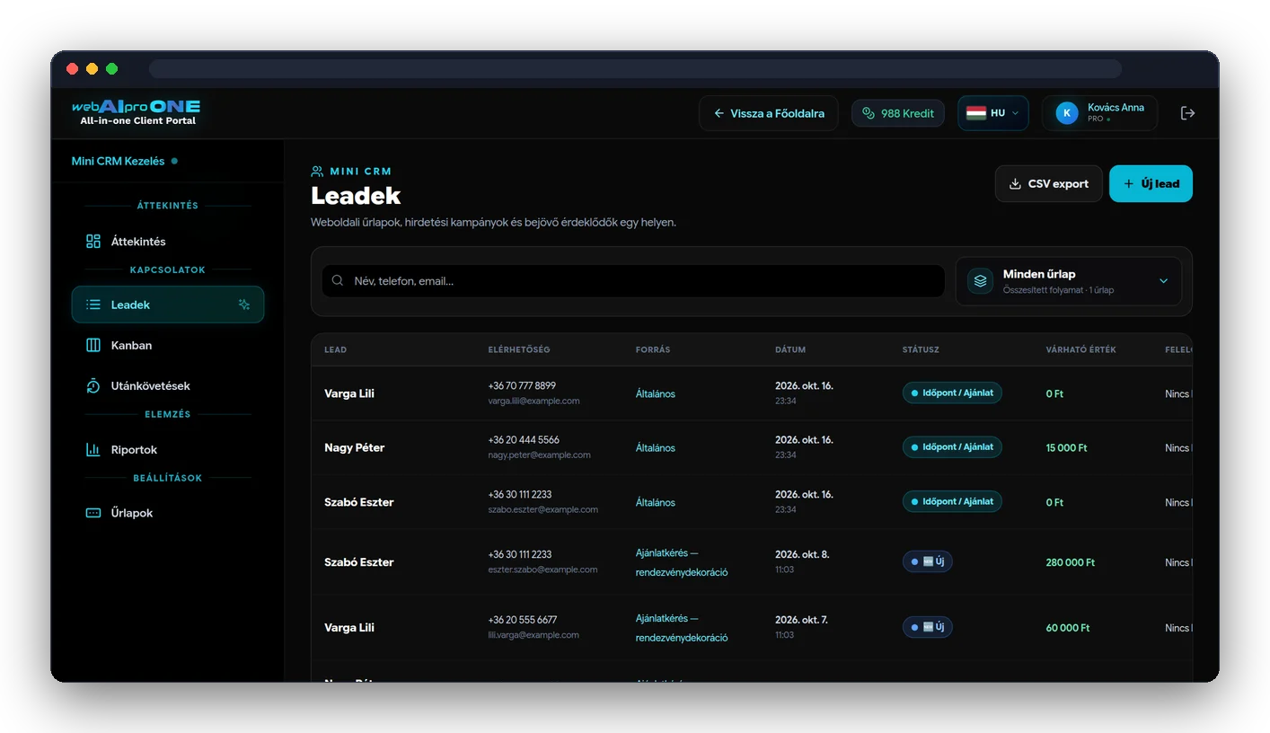1270x733 pixels.
Task: Click the plus icon on Új lead
Action: point(1129,183)
